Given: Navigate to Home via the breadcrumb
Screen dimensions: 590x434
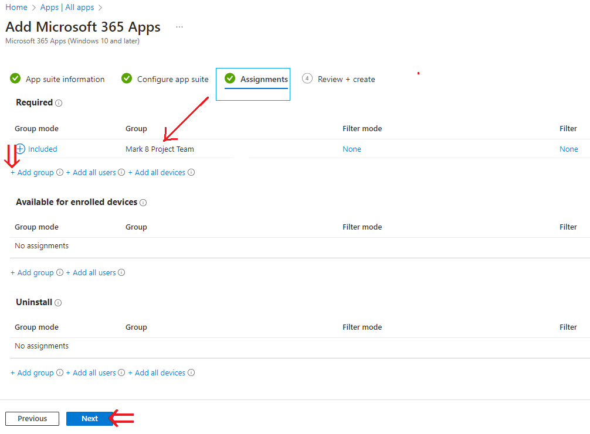Looking at the screenshot, I should 16,7.
